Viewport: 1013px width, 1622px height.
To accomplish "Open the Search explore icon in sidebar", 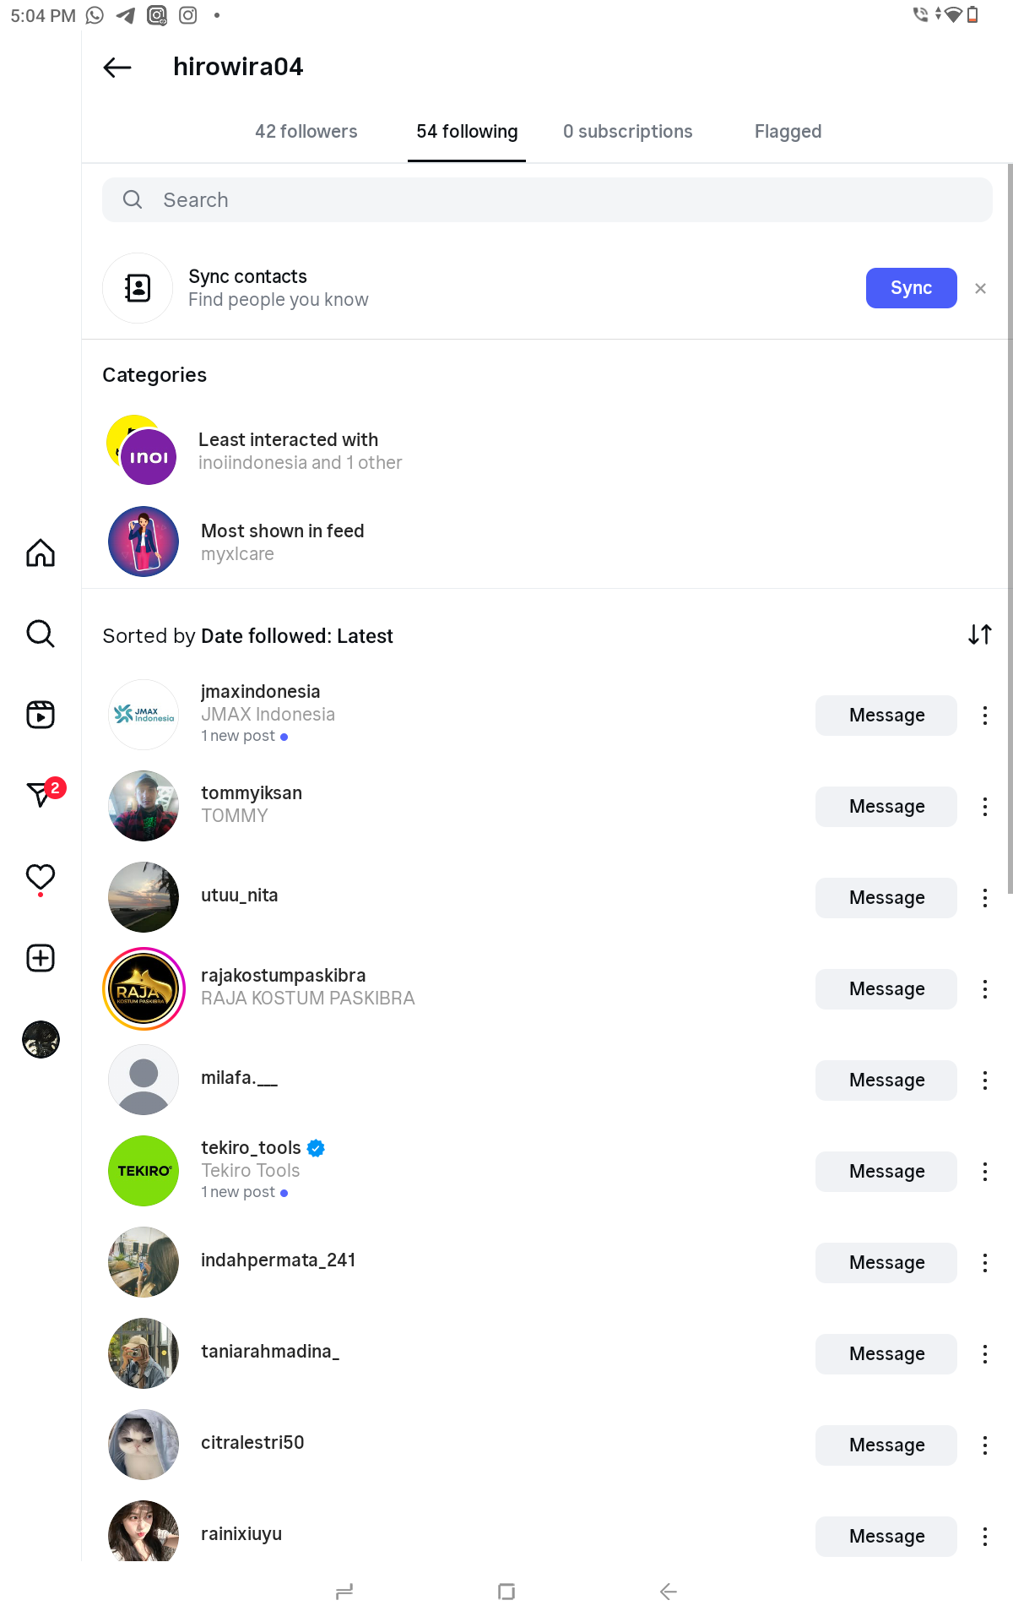I will point(41,634).
